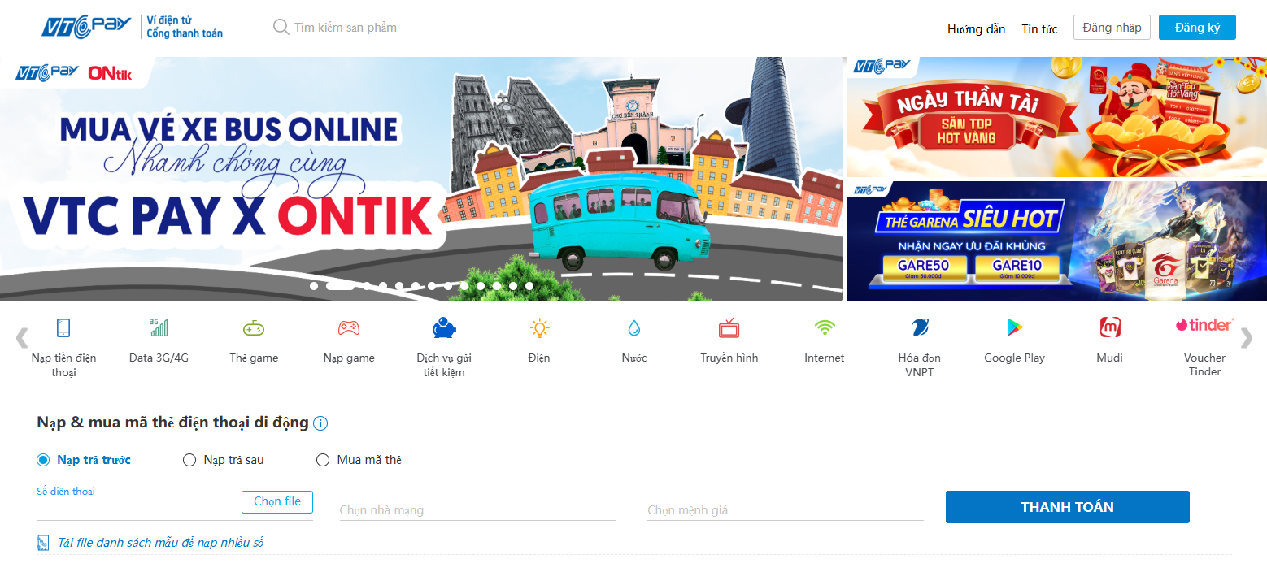Open Mudi service icon
Image resolution: width=1267 pixels, height=581 pixels.
tap(1110, 328)
